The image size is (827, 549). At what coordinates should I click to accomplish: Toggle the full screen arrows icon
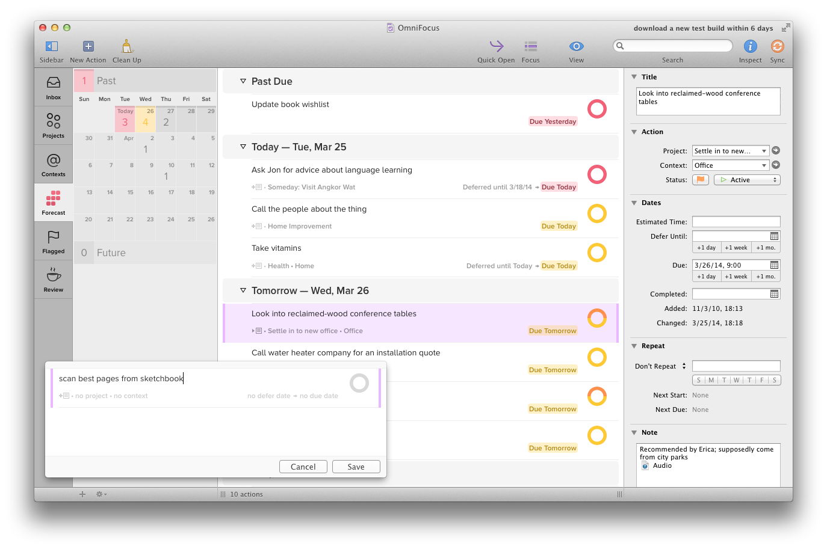[785, 28]
